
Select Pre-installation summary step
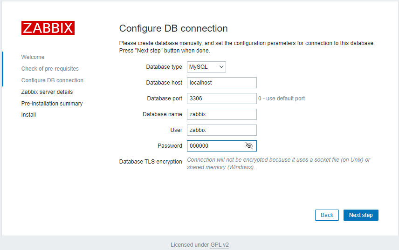click(x=52, y=104)
